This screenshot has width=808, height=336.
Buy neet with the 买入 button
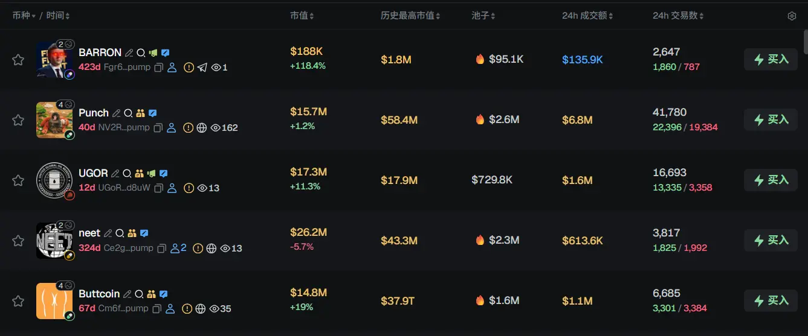tap(771, 240)
